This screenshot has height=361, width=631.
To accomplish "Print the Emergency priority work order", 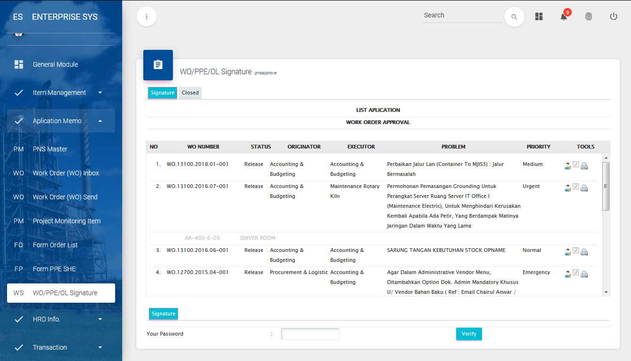I will click(584, 274).
